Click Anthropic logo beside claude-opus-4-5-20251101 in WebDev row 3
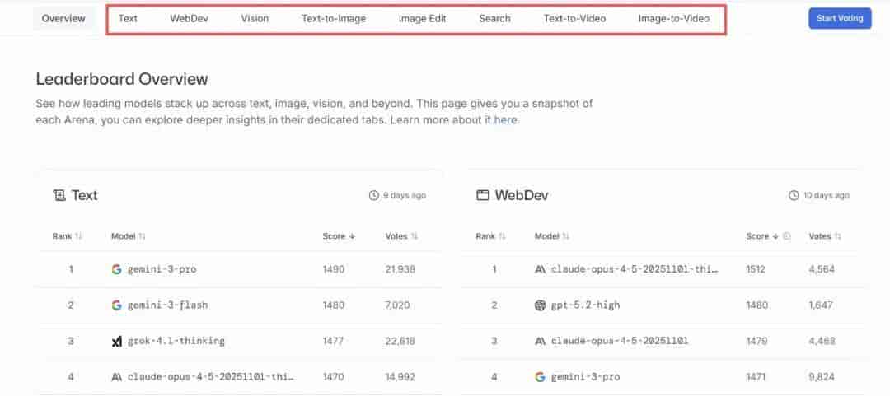The image size is (890, 396). click(x=540, y=341)
